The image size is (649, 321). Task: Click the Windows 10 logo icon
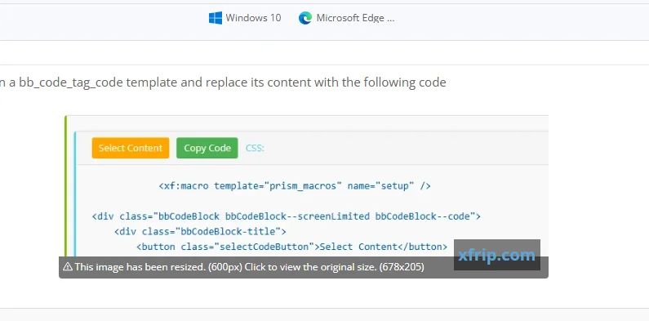[216, 18]
